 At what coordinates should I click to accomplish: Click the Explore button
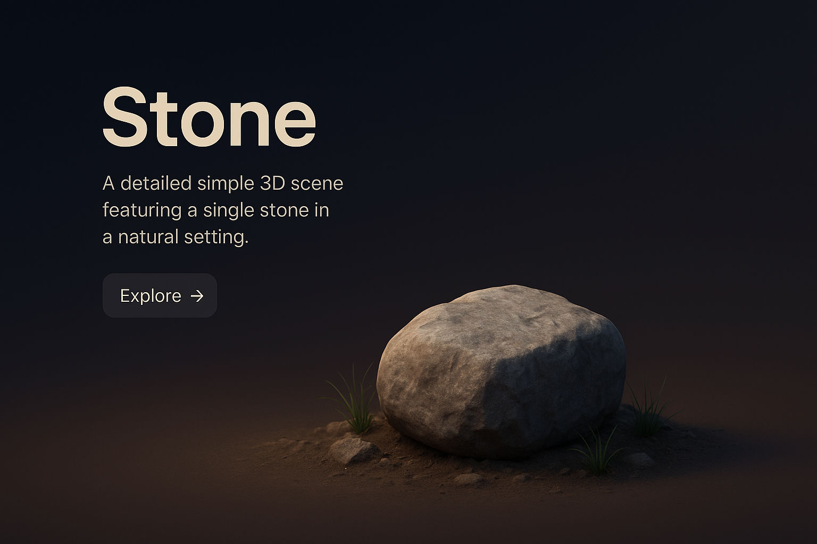tap(160, 295)
